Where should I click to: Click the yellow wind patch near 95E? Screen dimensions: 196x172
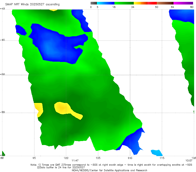tap(39, 110)
